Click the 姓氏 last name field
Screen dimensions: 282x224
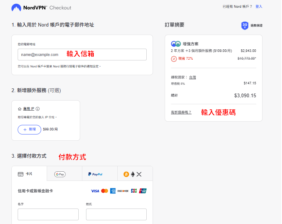point(116,214)
